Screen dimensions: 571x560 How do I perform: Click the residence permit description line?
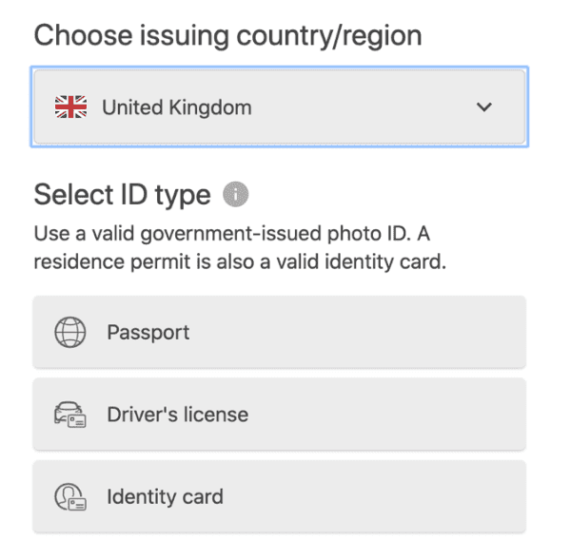tap(240, 261)
